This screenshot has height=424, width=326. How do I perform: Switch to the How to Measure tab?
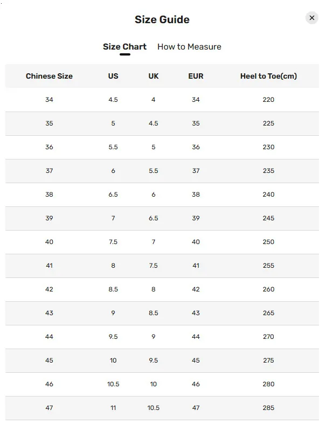click(x=189, y=47)
